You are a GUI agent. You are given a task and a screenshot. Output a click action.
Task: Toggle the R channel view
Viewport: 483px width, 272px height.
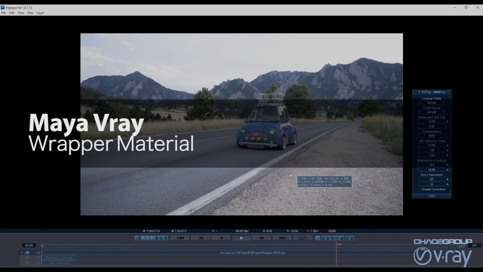pyautogui.click(x=143, y=238)
